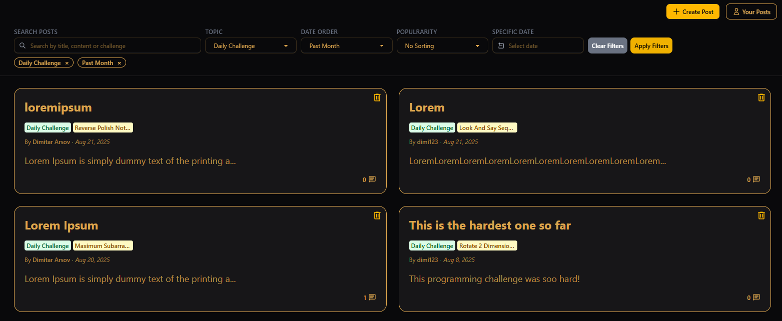Remove the 'Past Month' filter chip
The height and width of the screenshot is (321, 782).
click(119, 63)
